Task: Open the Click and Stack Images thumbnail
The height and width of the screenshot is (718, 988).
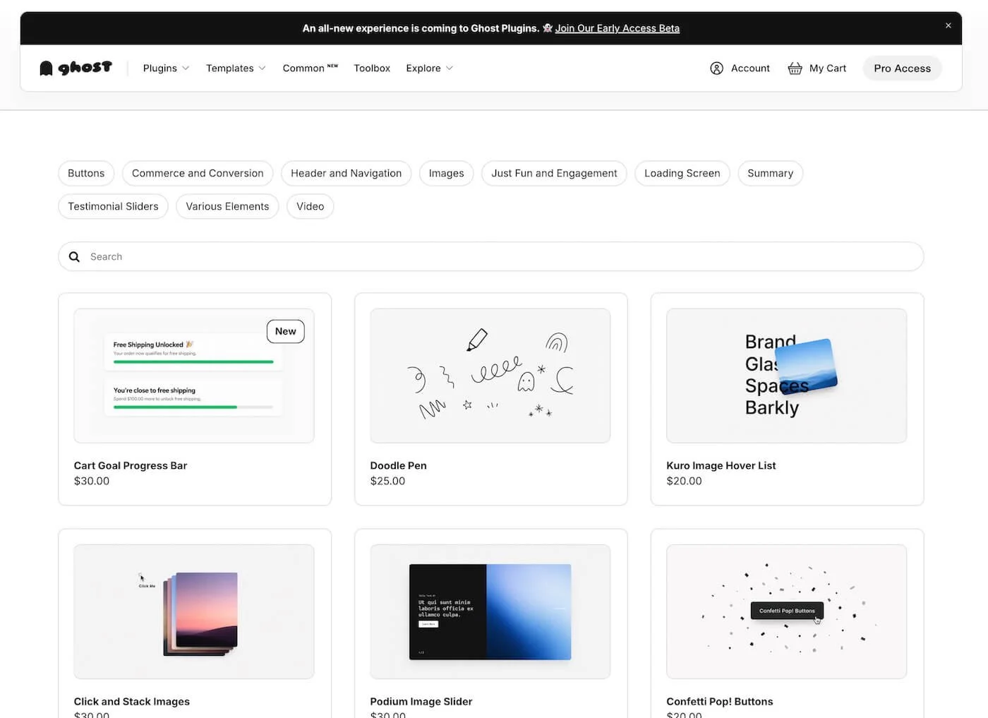Action: click(194, 611)
